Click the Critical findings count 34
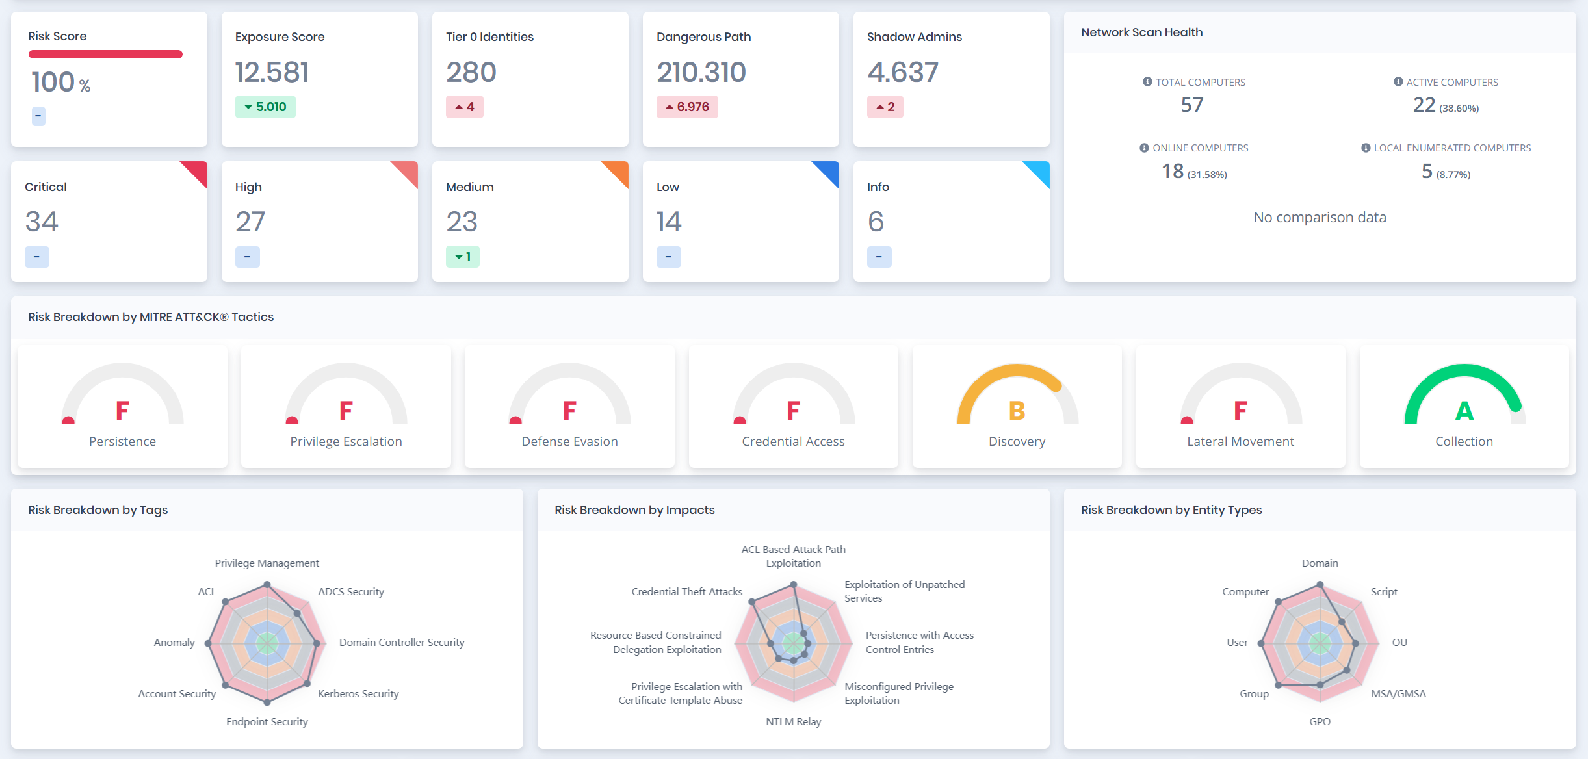Screen dimensions: 1588x759 (42, 221)
